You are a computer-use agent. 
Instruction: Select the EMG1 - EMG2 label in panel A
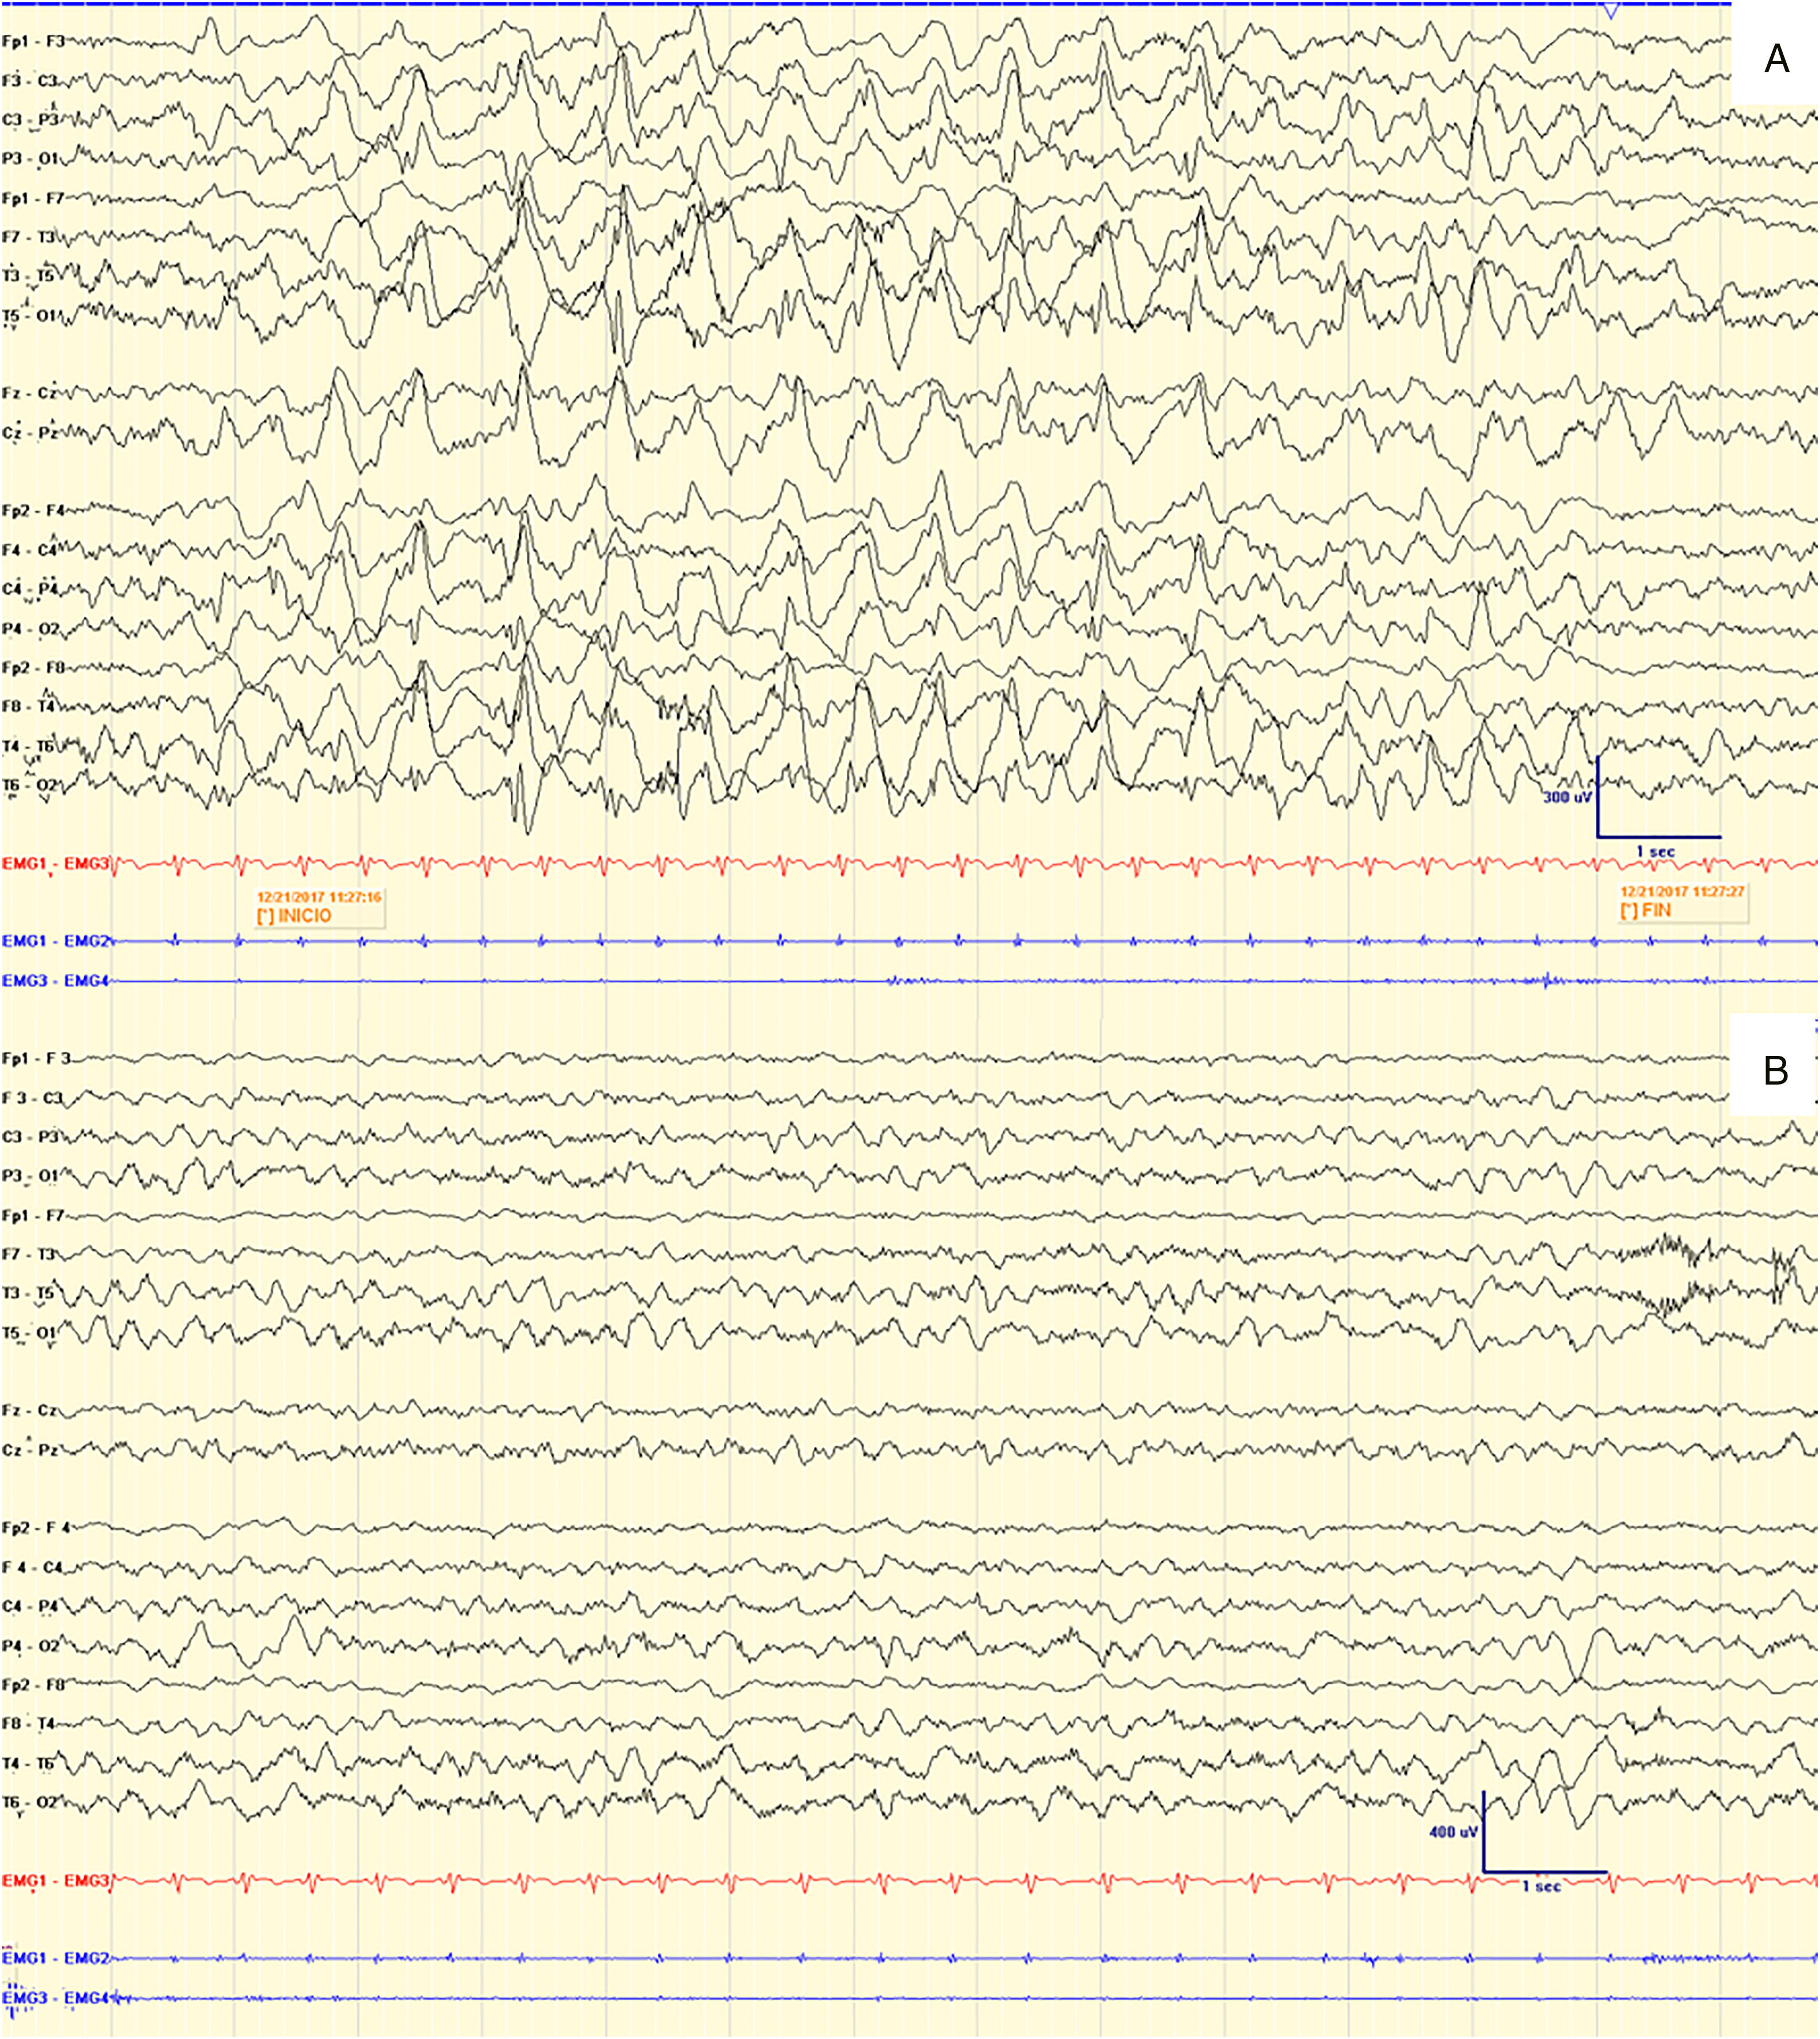pyautogui.click(x=55, y=941)
